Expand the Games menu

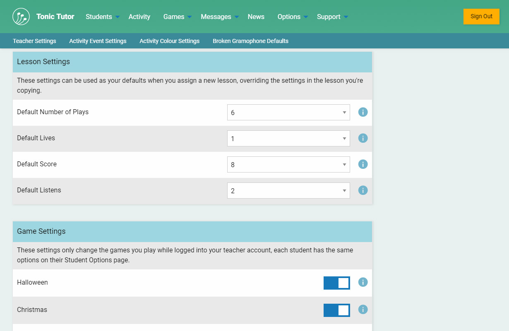(177, 17)
